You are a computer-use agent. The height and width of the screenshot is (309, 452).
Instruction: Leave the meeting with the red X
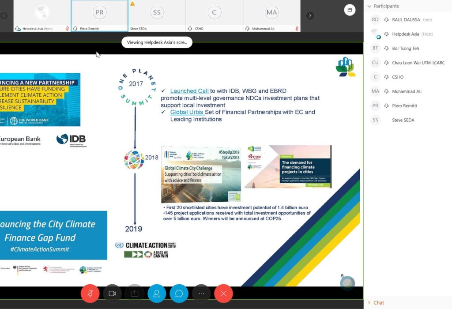click(x=223, y=293)
